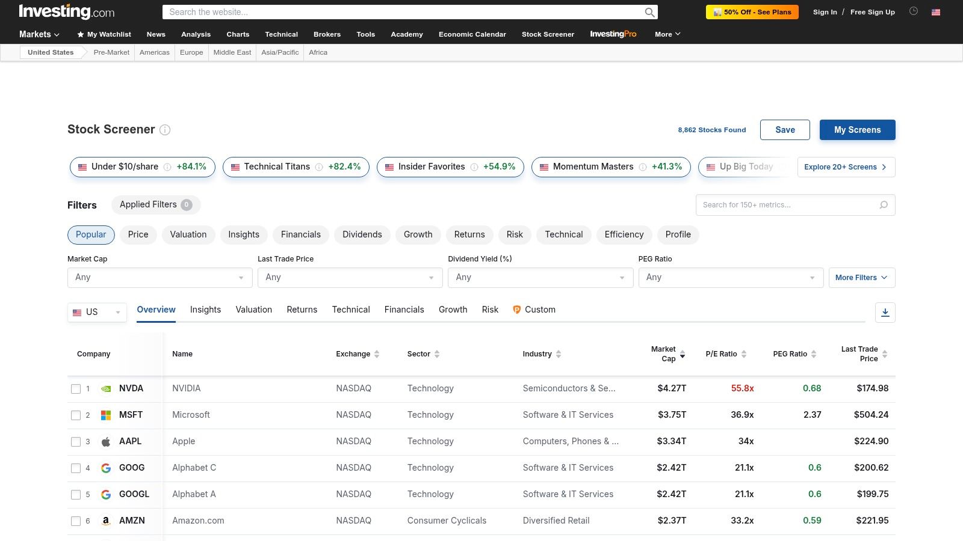Click the Apple logo icon
Viewport: 963px width, 541px height.
pos(106,442)
